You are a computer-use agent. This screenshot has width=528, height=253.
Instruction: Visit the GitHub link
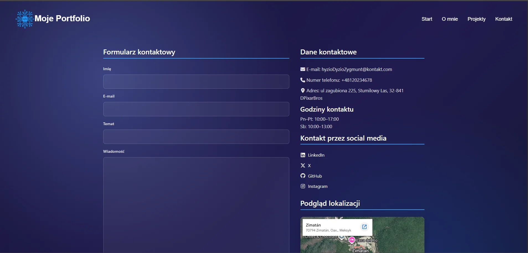pyautogui.click(x=315, y=176)
